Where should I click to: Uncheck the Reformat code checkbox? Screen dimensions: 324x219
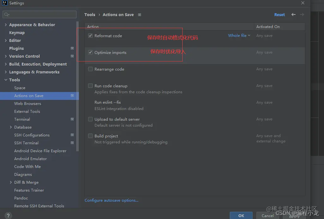point(90,36)
